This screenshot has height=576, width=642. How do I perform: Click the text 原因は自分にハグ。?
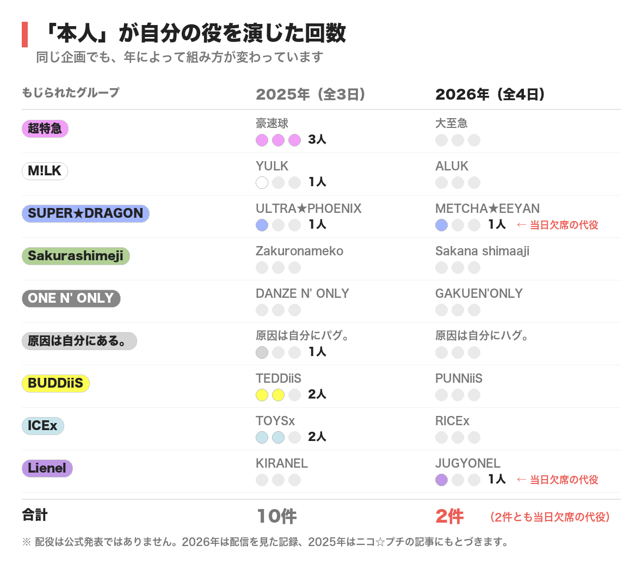click(483, 335)
